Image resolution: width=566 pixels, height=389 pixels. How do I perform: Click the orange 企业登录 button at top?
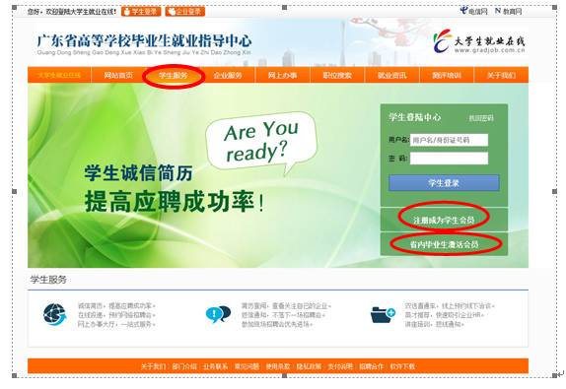pyautogui.click(x=185, y=12)
